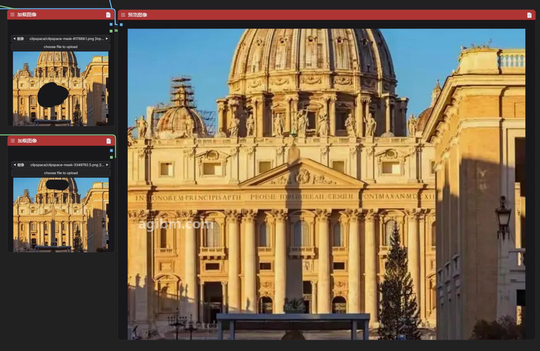Click blue image output port of top Load Image node
This screenshot has height=351, width=540.
click(111, 24)
